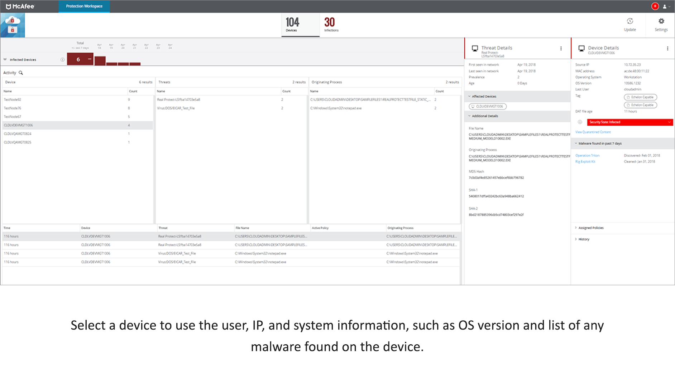Click the second Echelon Capable tag

click(x=640, y=105)
